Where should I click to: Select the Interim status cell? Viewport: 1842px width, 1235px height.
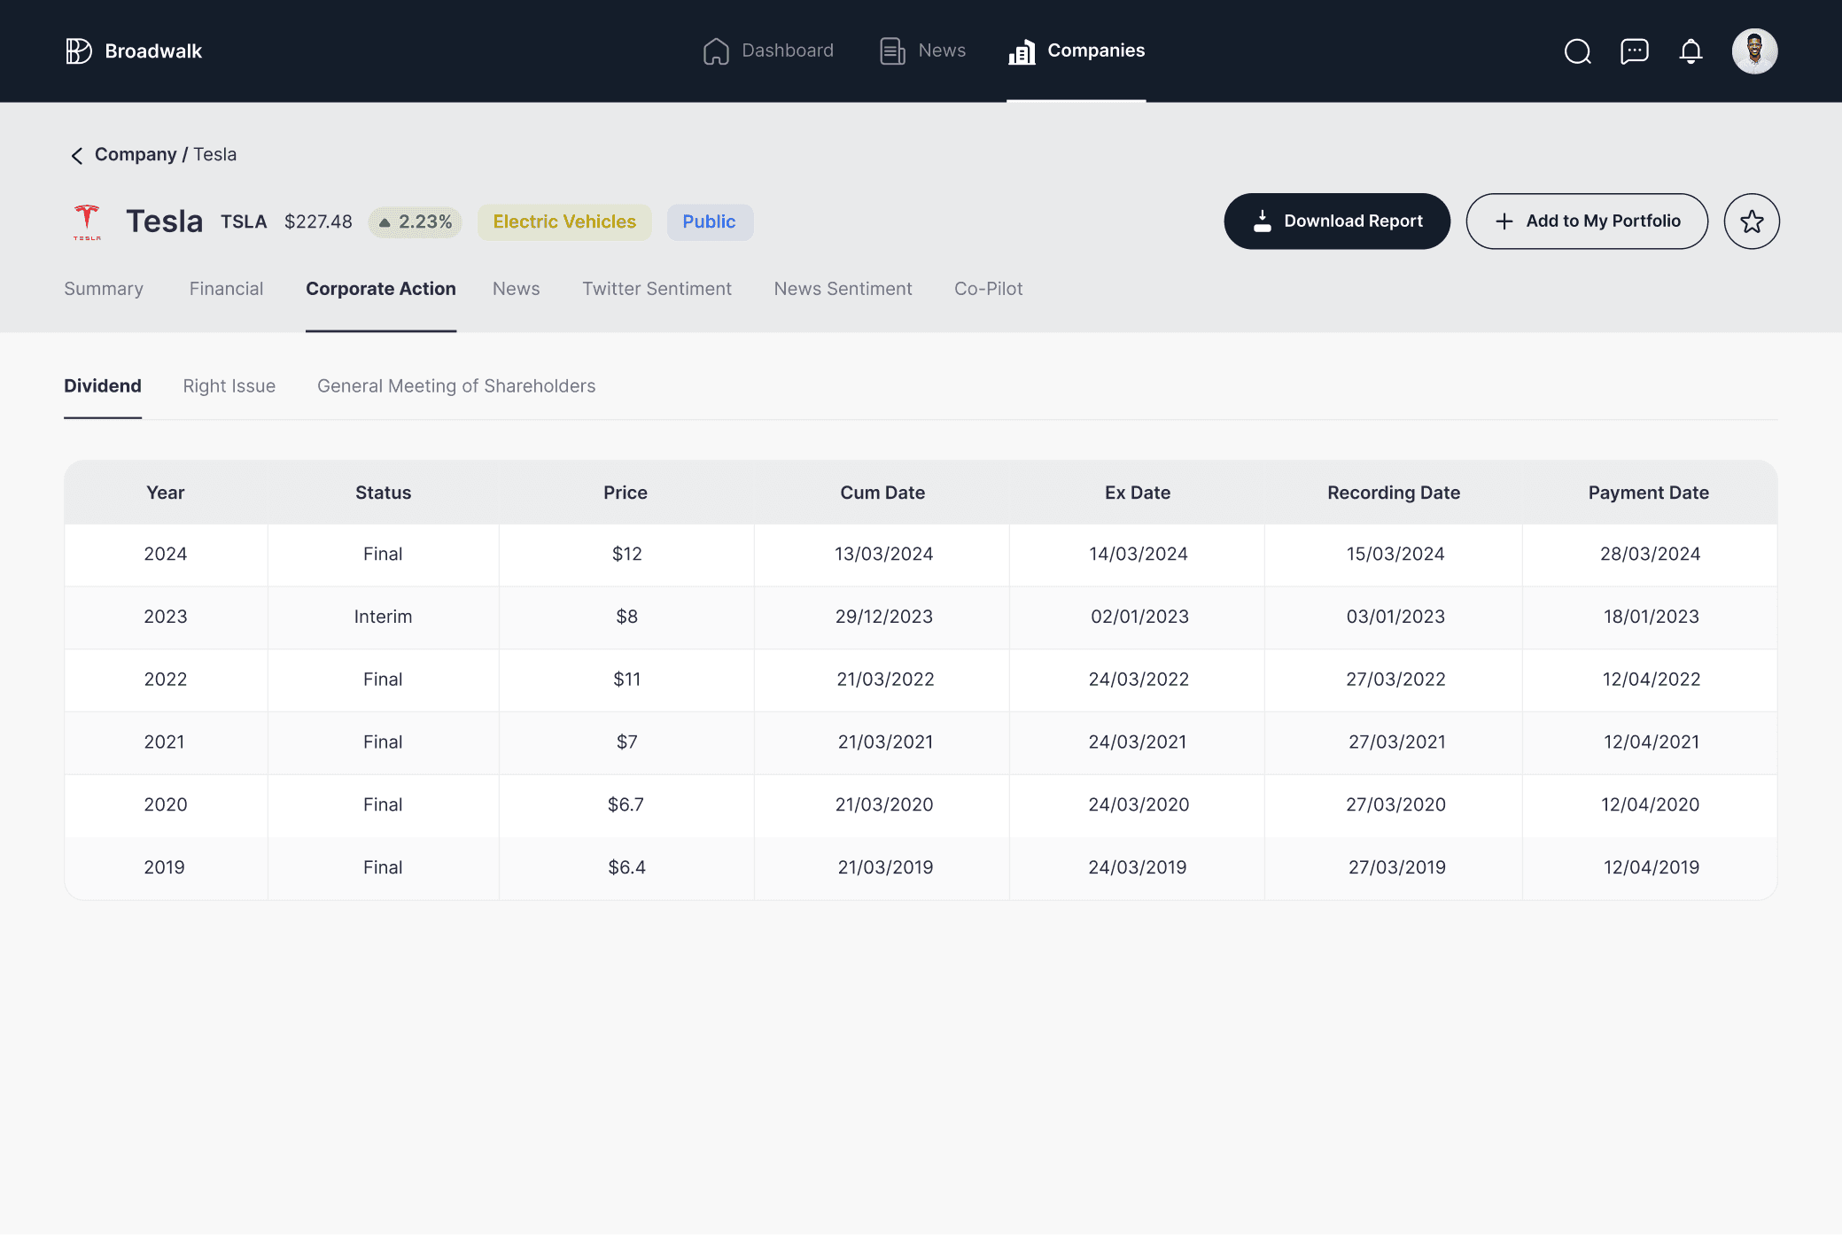pyautogui.click(x=383, y=617)
